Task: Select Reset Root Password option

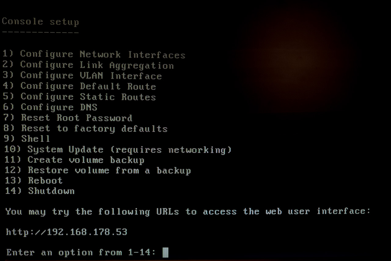Action: point(68,118)
